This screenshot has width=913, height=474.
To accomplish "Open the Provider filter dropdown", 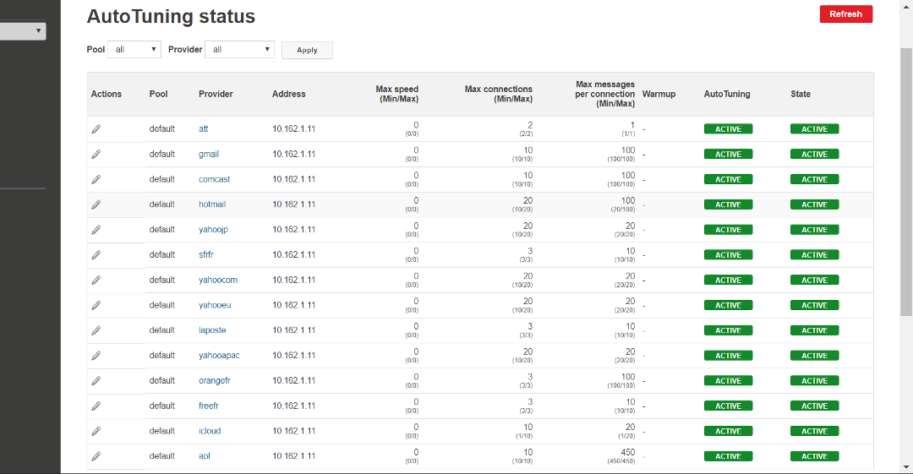I will pos(240,50).
